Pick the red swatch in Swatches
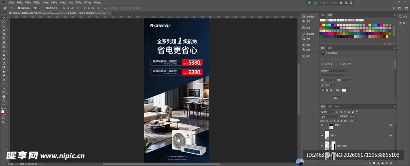This screenshot has height=166, width=410. tap(321, 25)
